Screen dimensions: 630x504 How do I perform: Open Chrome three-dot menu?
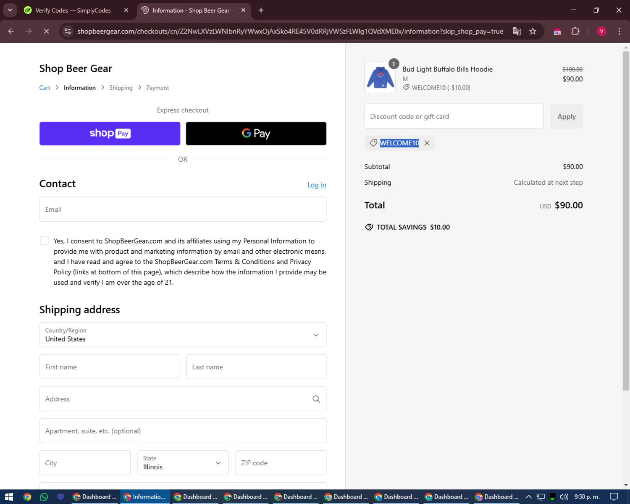click(619, 31)
